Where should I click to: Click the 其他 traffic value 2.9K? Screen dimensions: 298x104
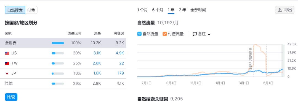pos(97,83)
